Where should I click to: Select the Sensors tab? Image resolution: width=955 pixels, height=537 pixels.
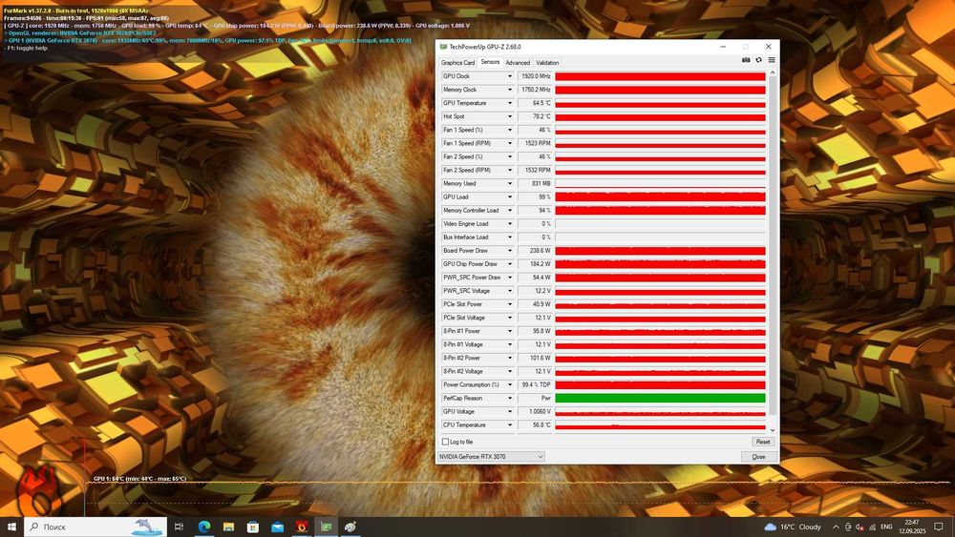pos(490,62)
